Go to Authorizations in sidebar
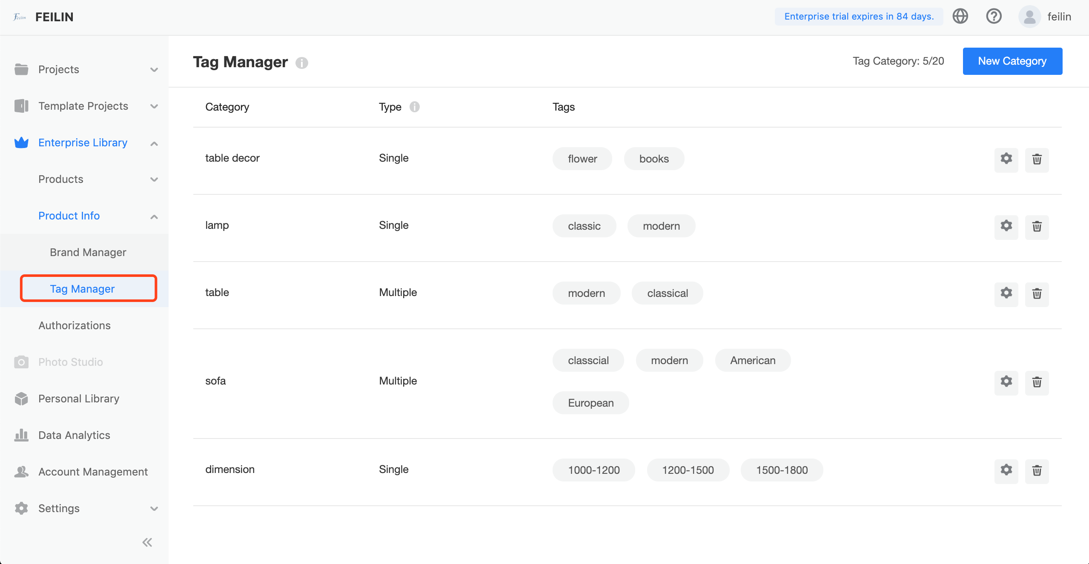The width and height of the screenshot is (1089, 564). click(75, 325)
